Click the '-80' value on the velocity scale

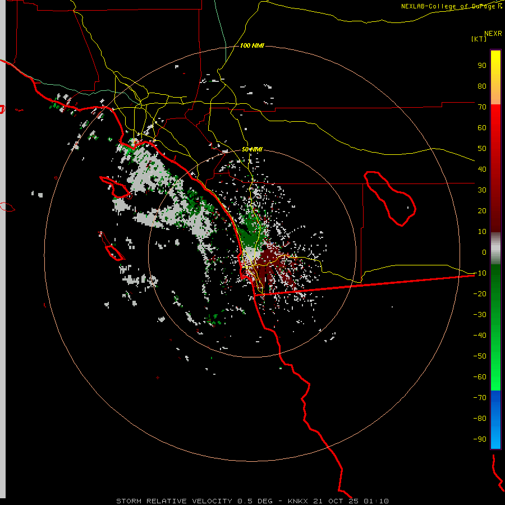point(480,419)
